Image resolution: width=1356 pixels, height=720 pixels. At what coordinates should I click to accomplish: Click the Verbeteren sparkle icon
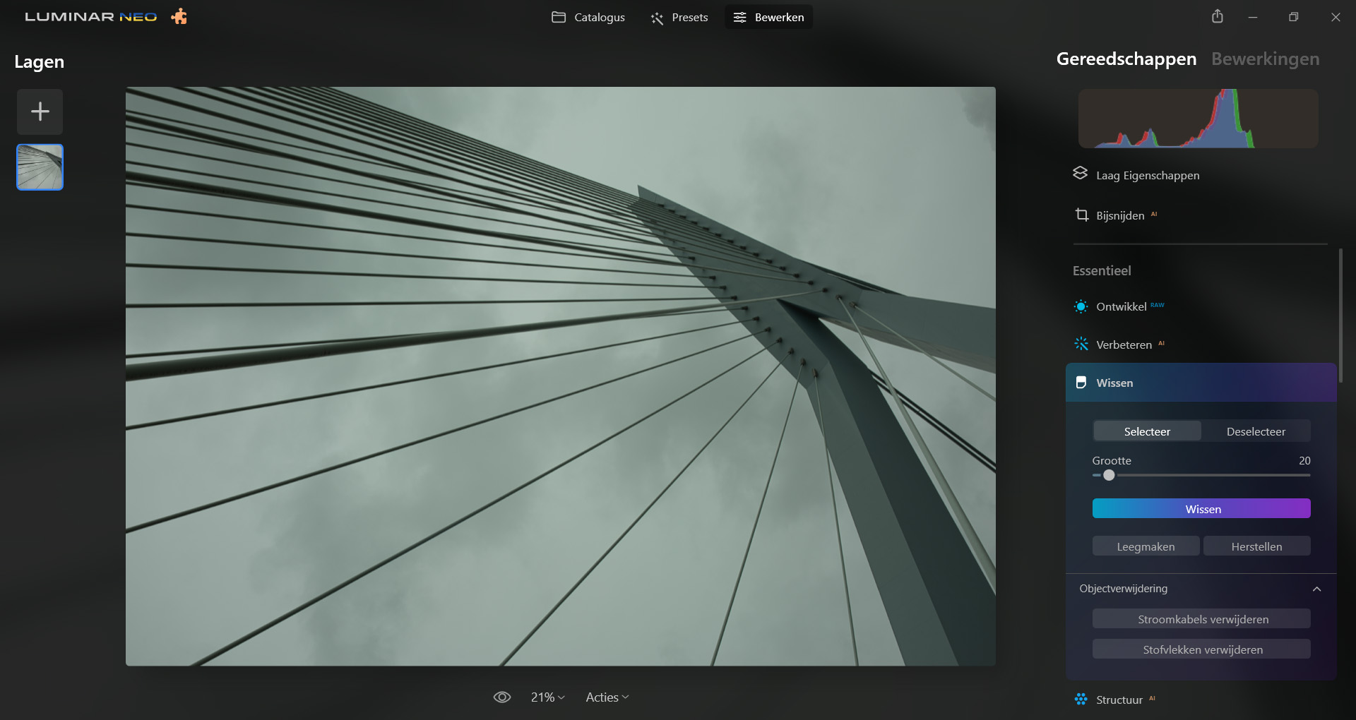tap(1081, 344)
